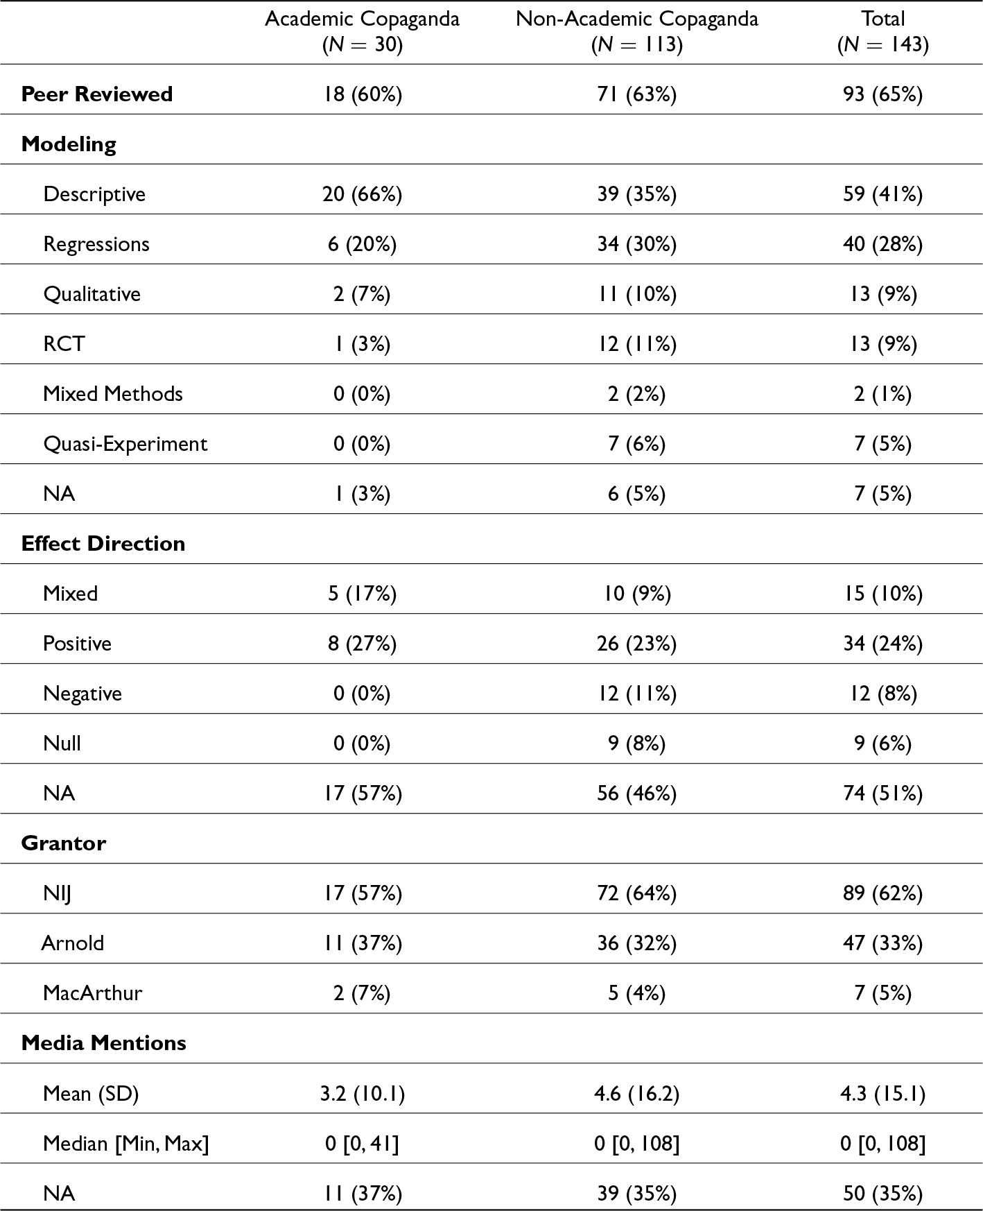Select the Null row label

[x=62, y=744]
